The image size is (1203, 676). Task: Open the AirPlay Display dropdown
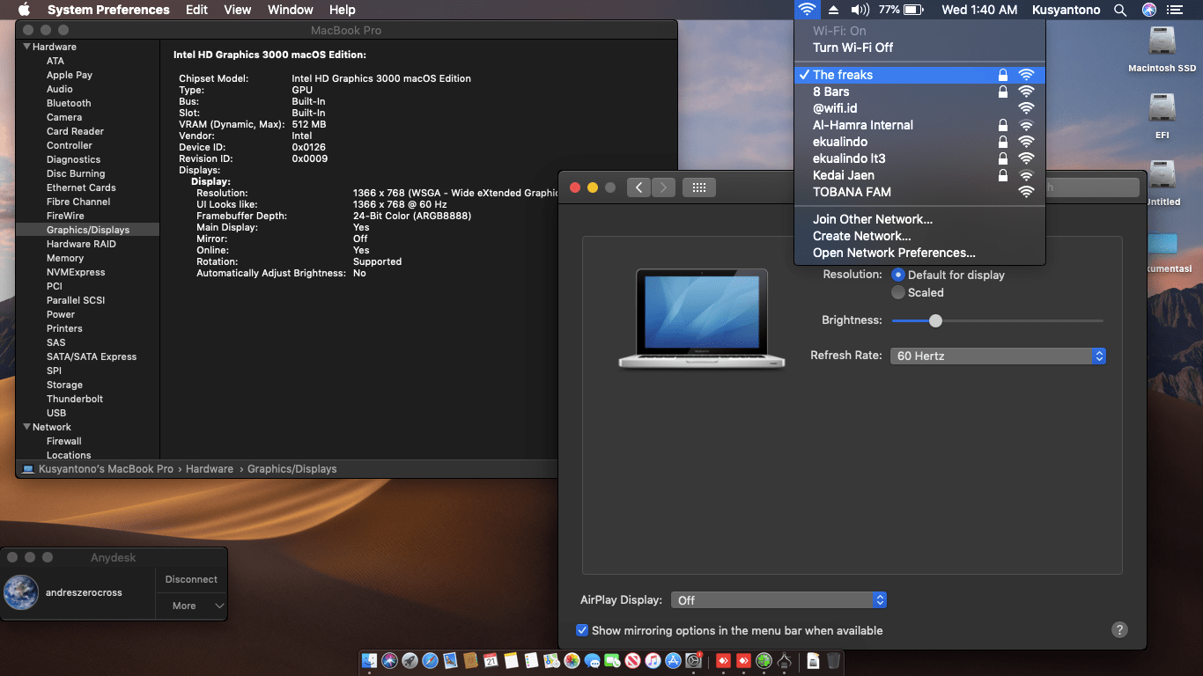coord(779,599)
